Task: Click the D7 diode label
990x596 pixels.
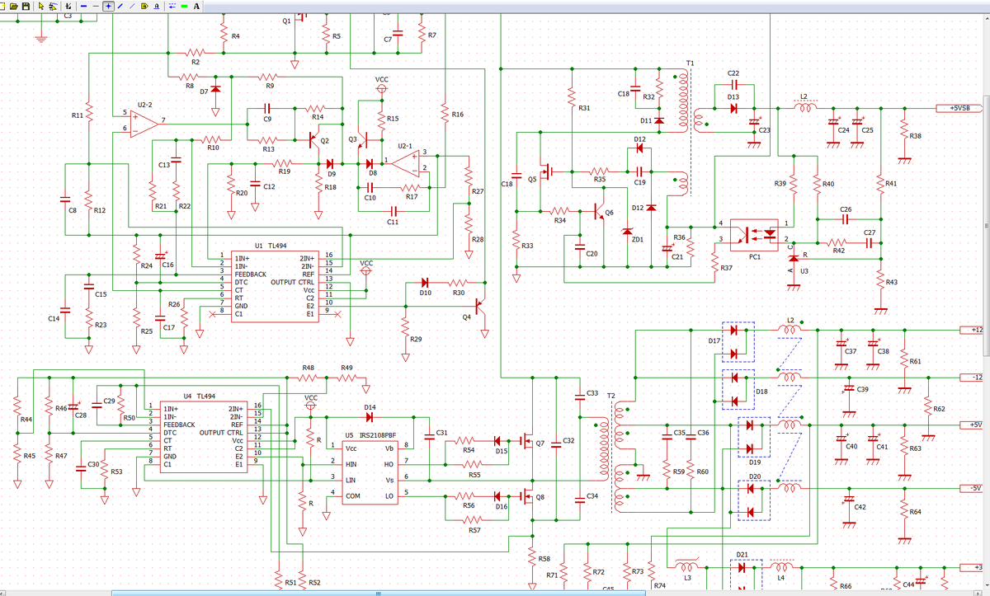Action: pos(204,92)
